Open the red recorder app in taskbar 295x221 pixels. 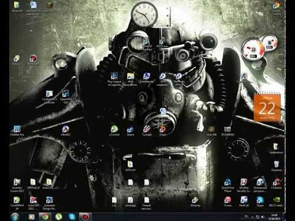click(85, 217)
